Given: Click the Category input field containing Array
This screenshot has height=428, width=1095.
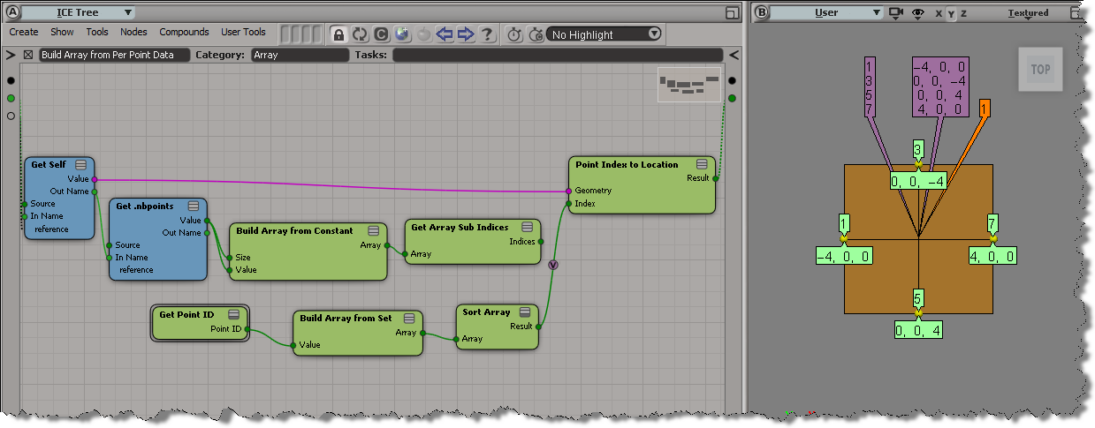Looking at the screenshot, I should pos(300,55).
